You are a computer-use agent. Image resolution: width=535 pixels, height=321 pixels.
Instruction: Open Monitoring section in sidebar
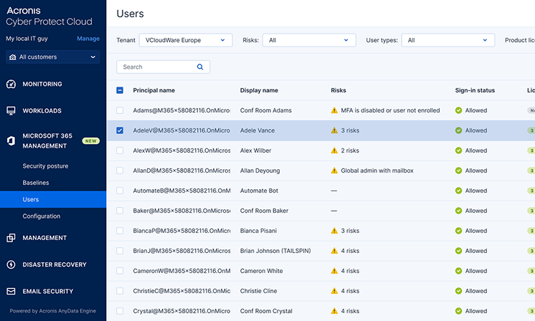pos(42,84)
